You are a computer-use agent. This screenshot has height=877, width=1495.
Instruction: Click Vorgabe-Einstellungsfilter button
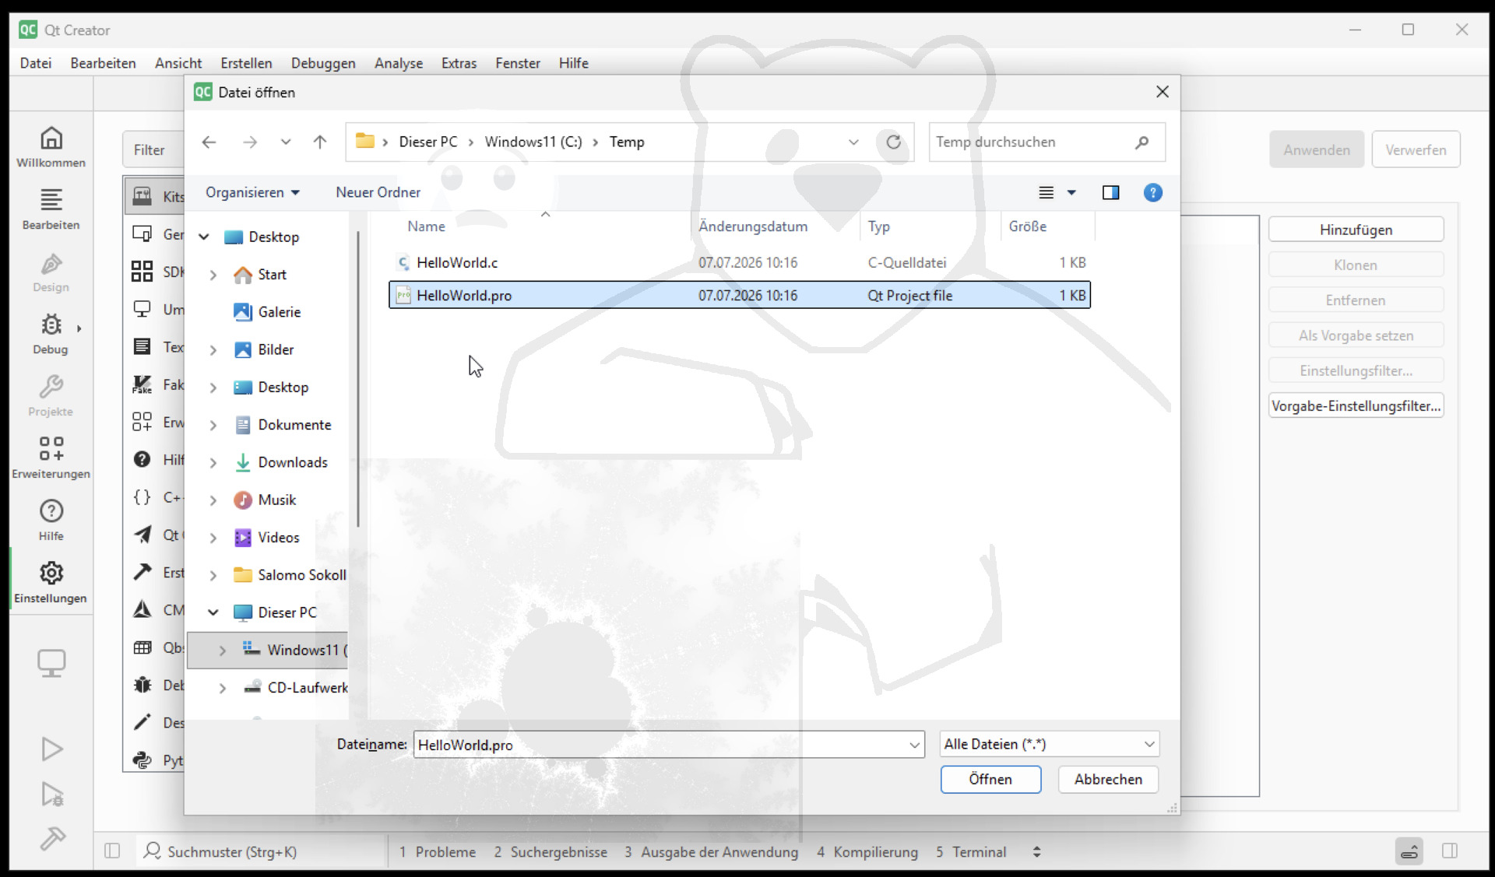(1356, 405)
